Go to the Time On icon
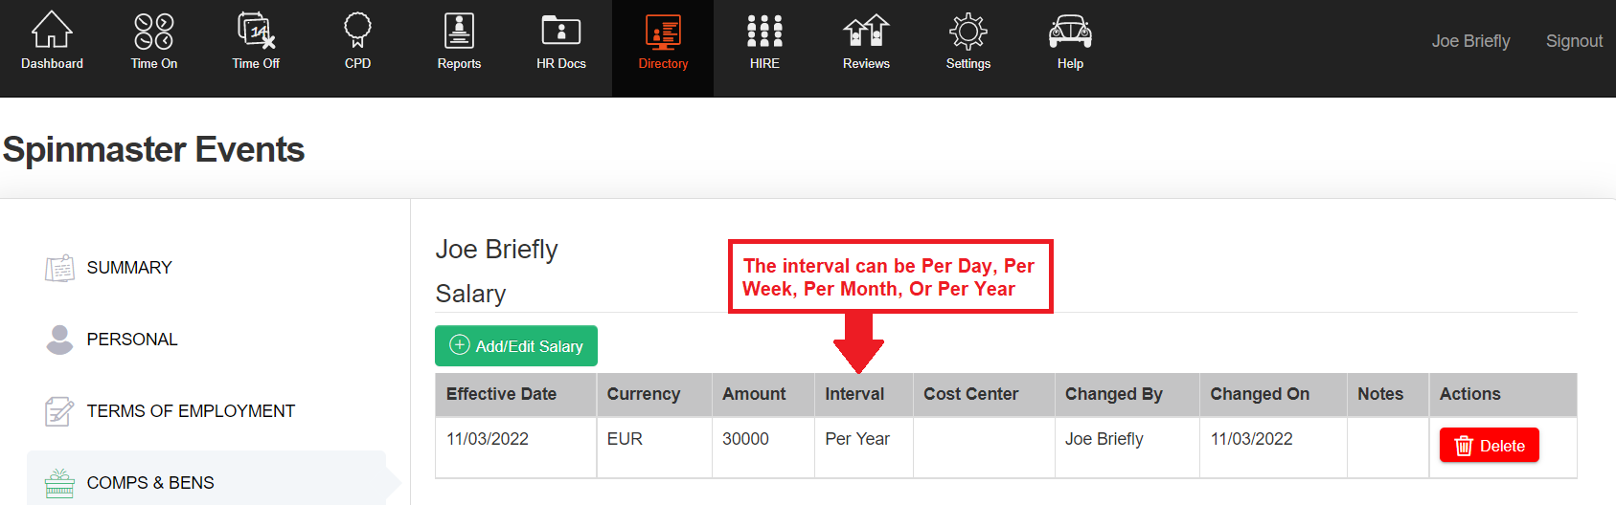The height and width of the screenshot is (505, 1616). (154, 32)
